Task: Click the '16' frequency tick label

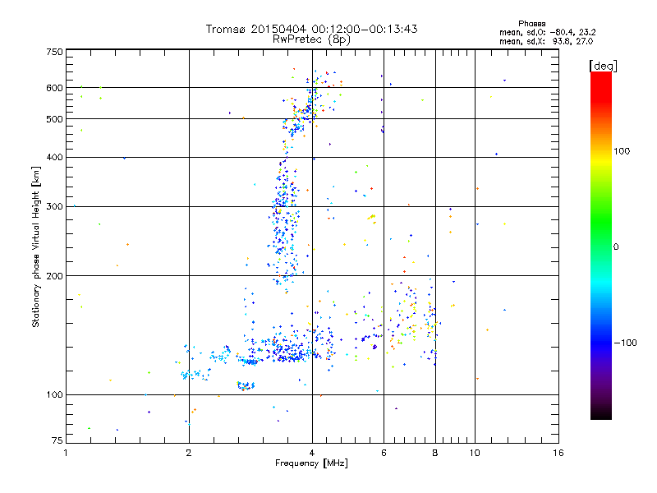Action: [x=558, y=453]
